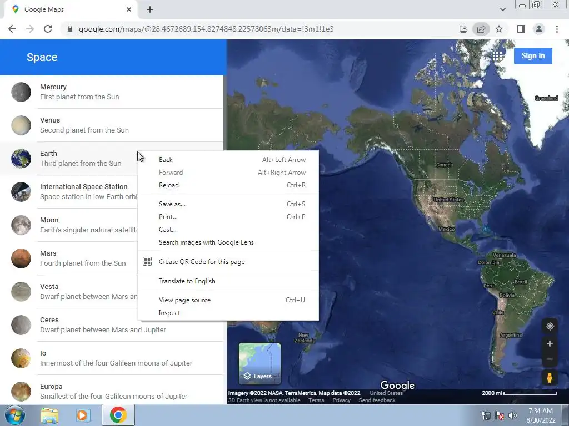This screenshot has height=426, width=569.
Task: Click the Europa entry title
Action: pyautogui.click(x=51, y=387)
